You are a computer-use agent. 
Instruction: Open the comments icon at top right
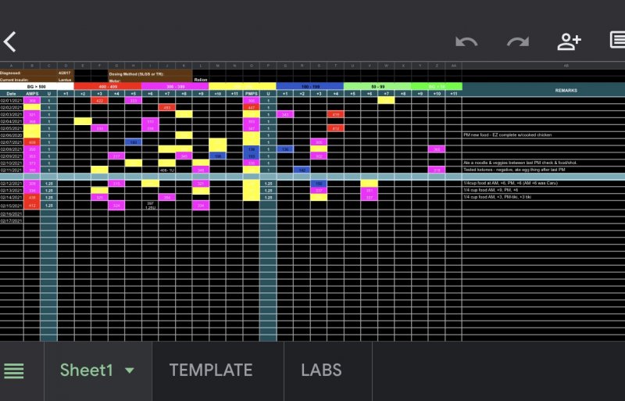(617, 41)
